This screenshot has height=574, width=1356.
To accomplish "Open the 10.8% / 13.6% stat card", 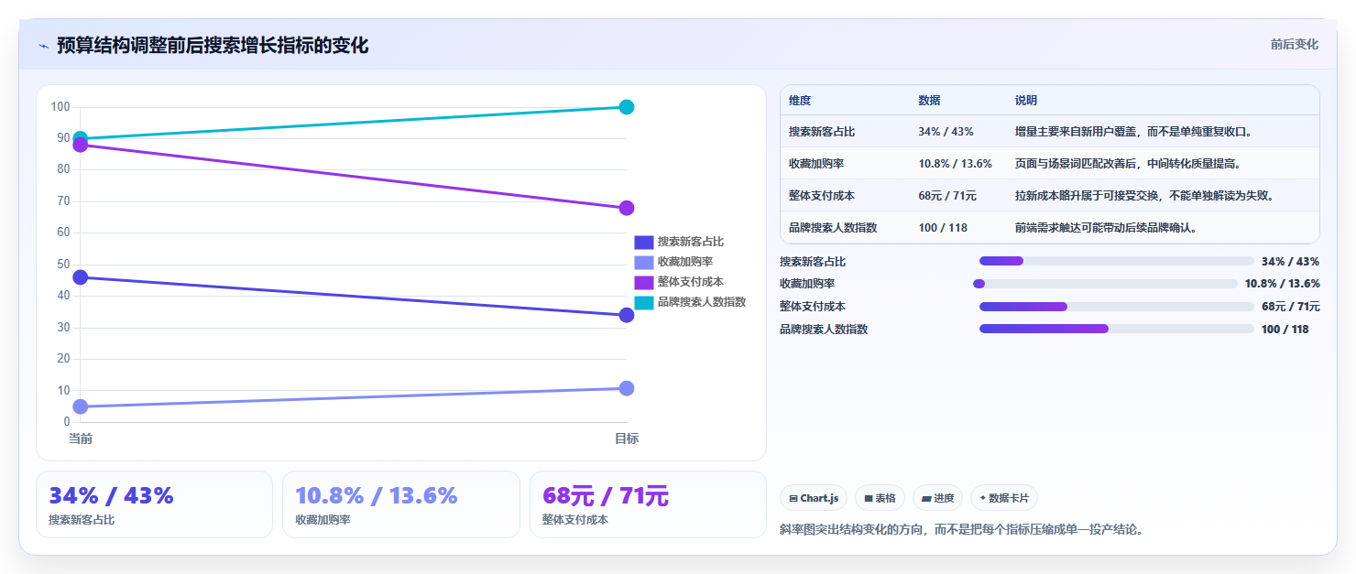I will (401, 504).
